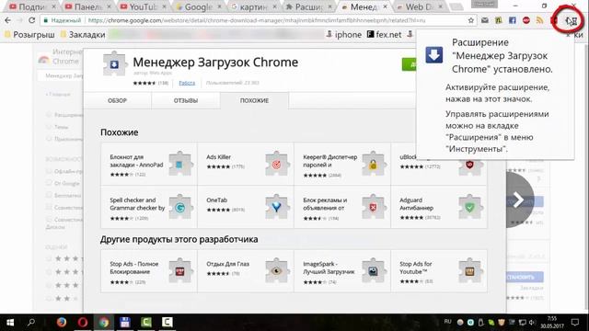The image size is (589, 331).
Task: Switch to the YouTube browser tab
Action: pyautogui.click(x=143, y=6)
